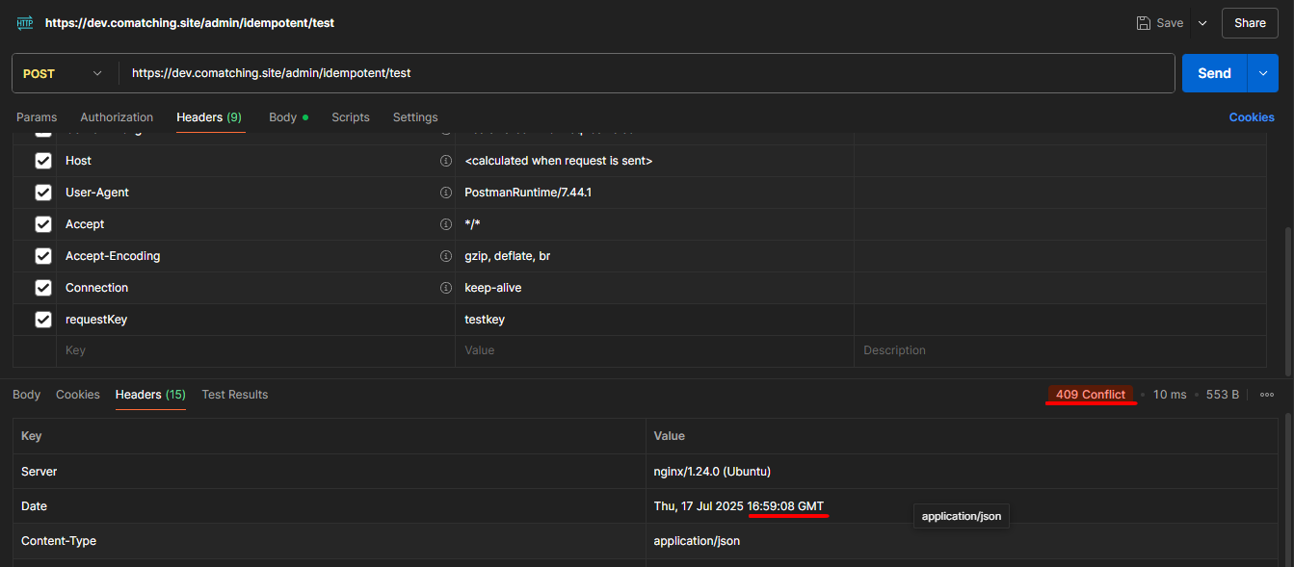Click the 409 Conflict status badge
The image size is (1294, 567).
point(1091,395)
